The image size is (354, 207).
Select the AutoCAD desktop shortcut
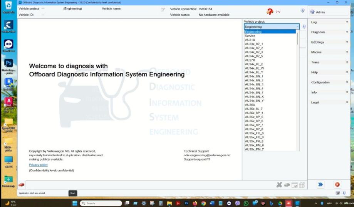click(8, 105)
